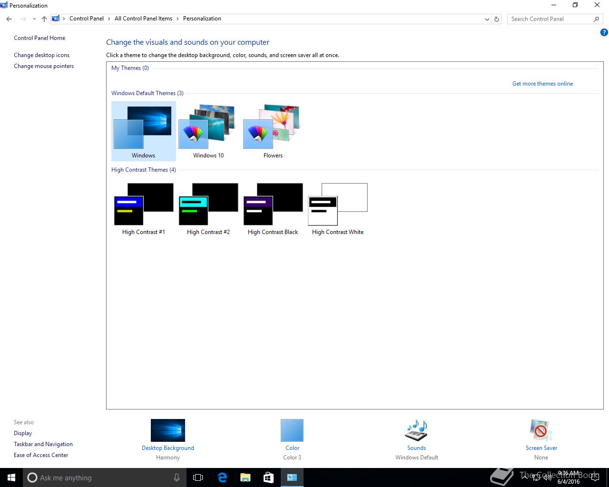
Task: Open the Windows Start menu
Action: (x=11, y=477)
